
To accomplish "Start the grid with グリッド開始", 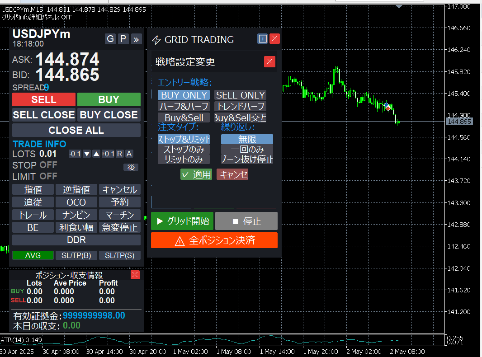I will pos(182,221).
